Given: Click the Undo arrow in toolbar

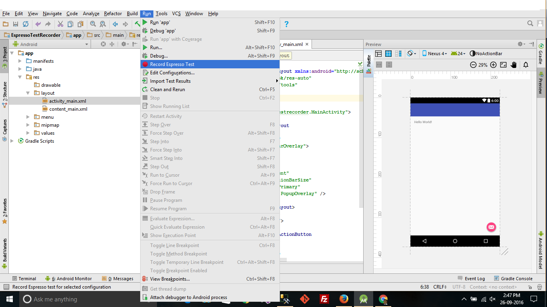Looking at the screenshot, I should (38, 24).
